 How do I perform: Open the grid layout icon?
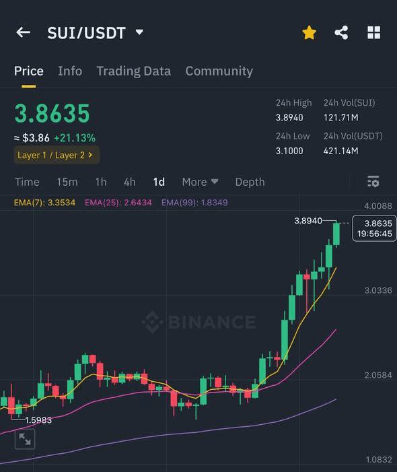(374, 32)
